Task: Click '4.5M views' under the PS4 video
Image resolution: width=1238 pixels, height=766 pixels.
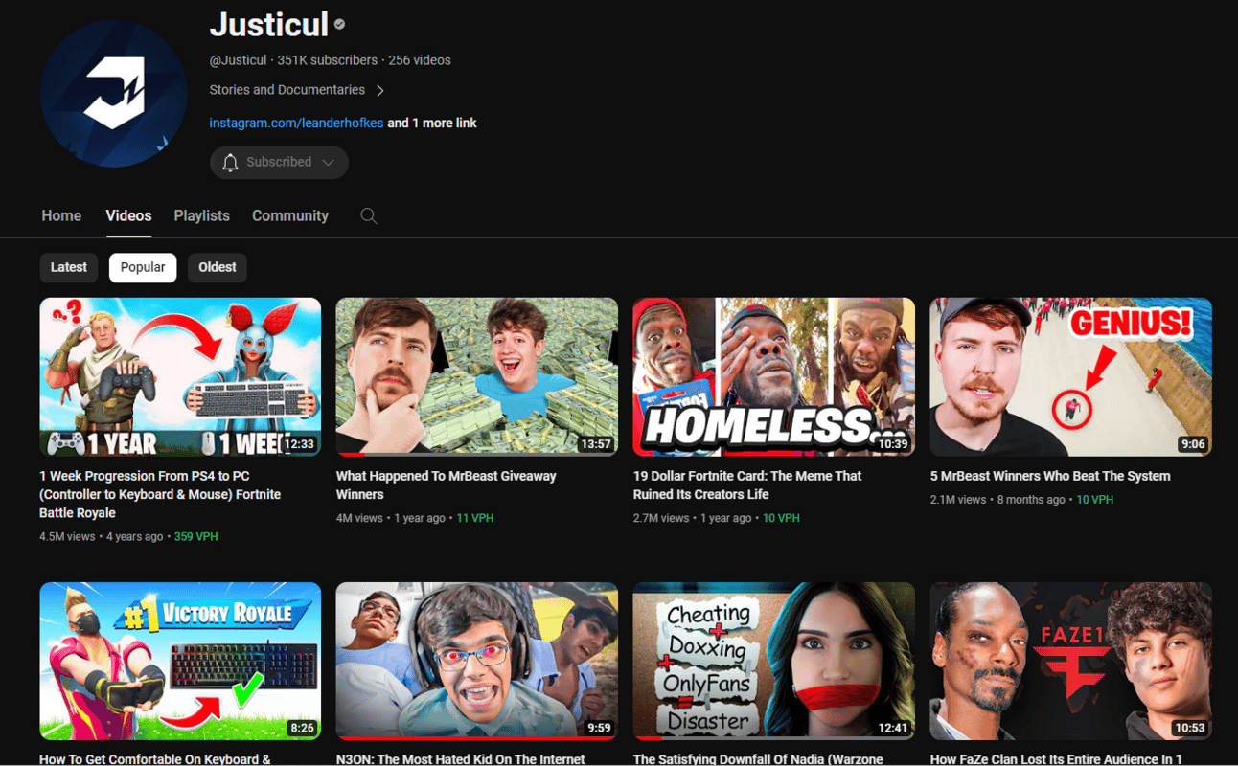Action: pos(67,537)
